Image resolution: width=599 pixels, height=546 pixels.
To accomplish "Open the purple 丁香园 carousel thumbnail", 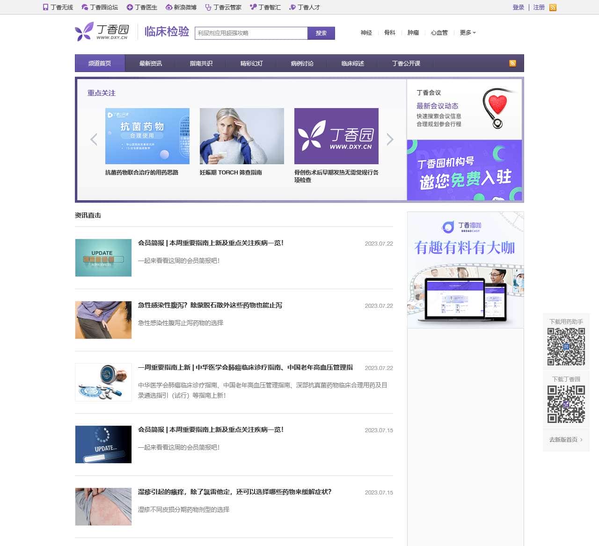I will [x=336, y=136].
